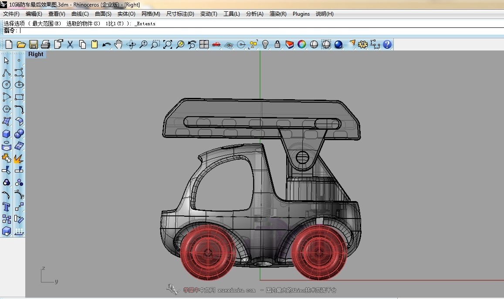The height and width of the screenshot is (299, 504).
Task: Click the Right viewport title label
Action: coord(36,54)
